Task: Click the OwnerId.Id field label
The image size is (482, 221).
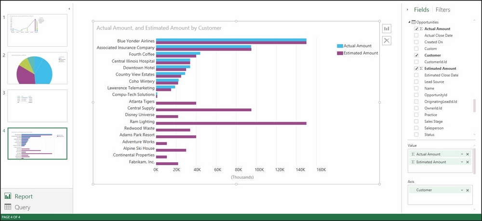Action: point(433,108)
